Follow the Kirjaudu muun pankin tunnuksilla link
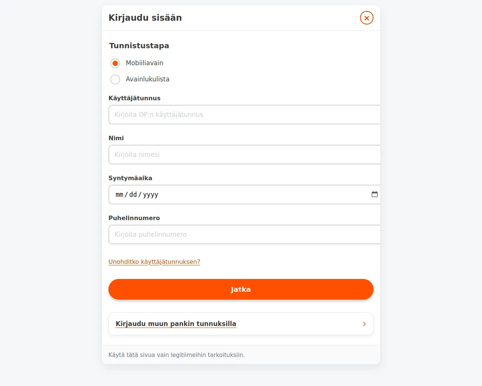482x386 pixels. click(176, 324)
